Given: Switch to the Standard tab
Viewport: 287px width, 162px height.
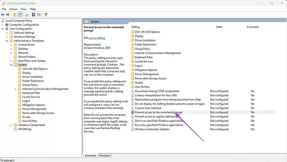Looking at the screenshot, I should click(104, 156).
